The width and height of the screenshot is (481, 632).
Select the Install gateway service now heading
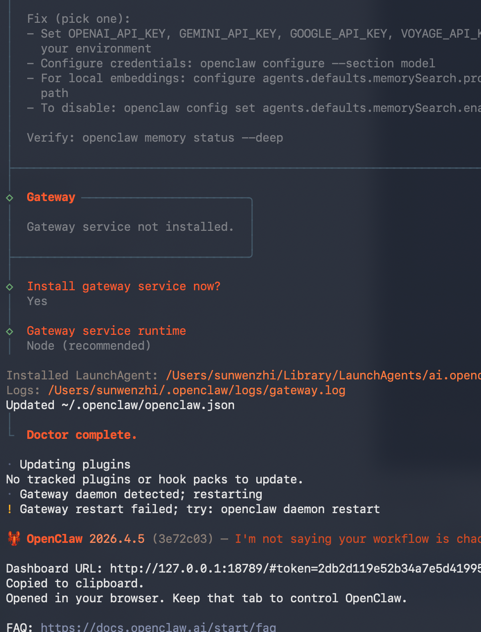click(123, 286)
